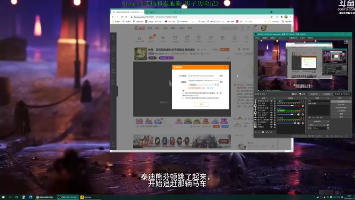Open the 视图 menu in OBS

coord(272,38)
